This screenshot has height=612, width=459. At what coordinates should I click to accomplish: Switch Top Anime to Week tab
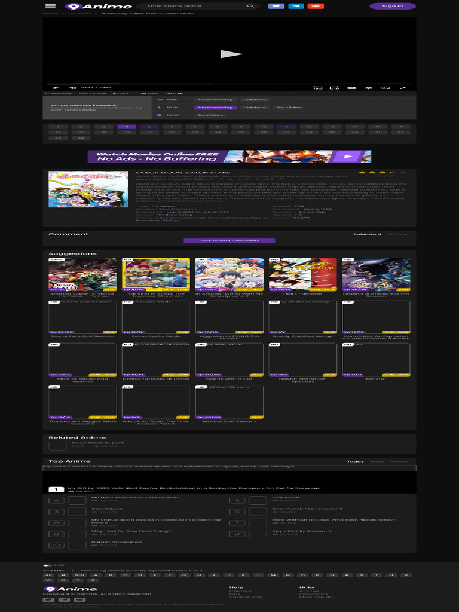377,461
